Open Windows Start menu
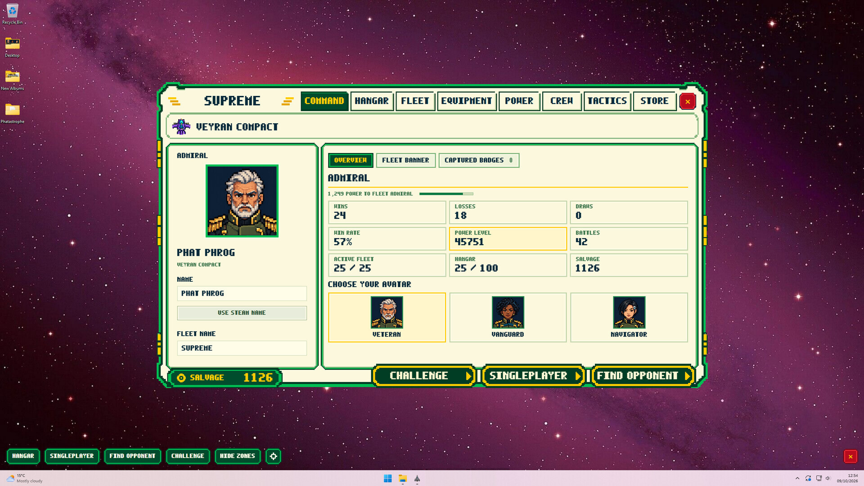Viewport: 864px width, 486px height. pos(387,478)
